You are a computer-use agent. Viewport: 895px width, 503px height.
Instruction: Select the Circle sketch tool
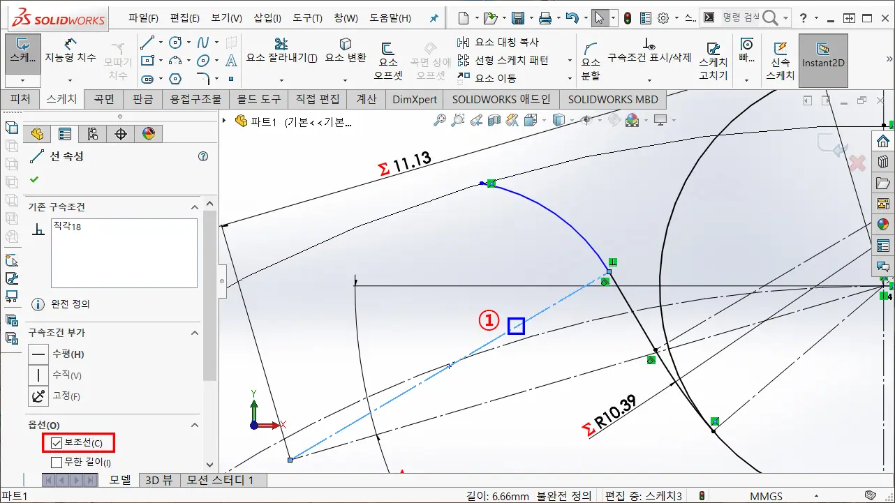[x=175, y=43]
